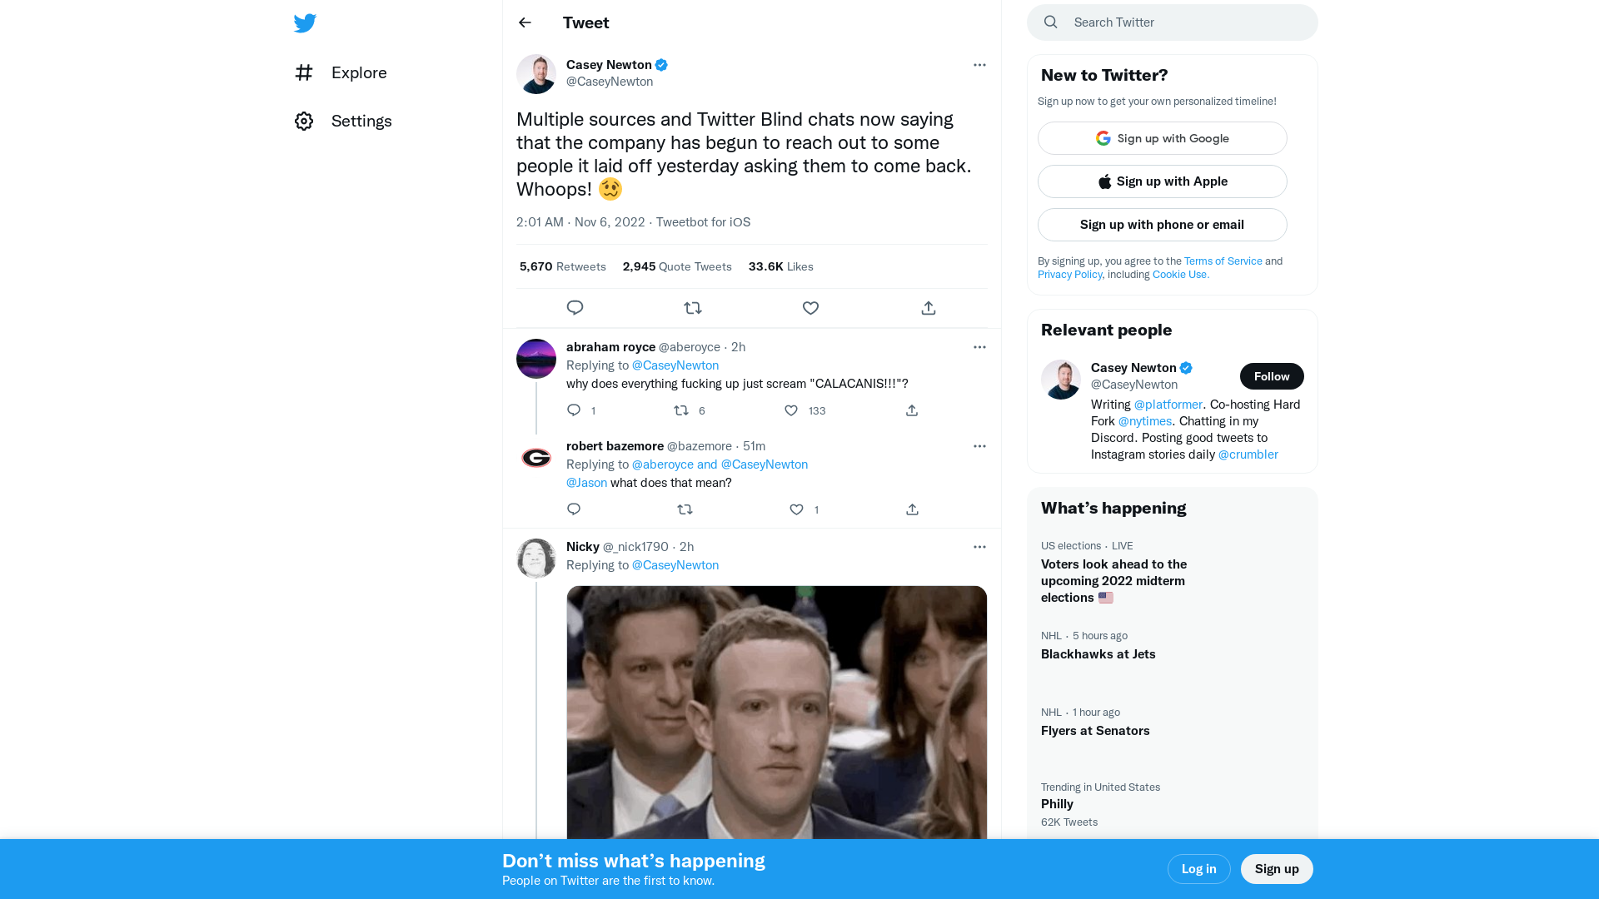Retweet the main tweet via retweet icon
Image resolution: width=1599 pixels, height=899 pixels.
click(x=693, y=308)
